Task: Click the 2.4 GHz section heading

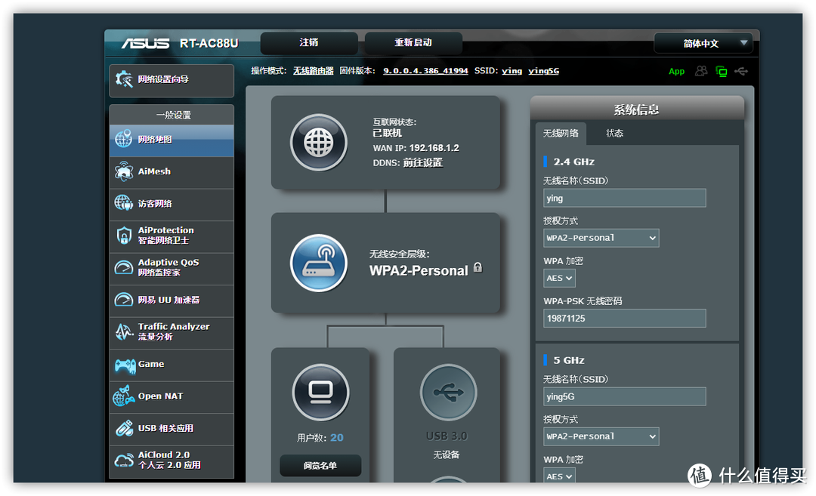Action: click(574, 162)
